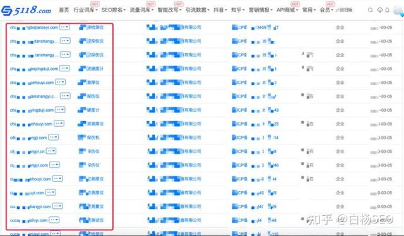Screen dimensions: 404x236
Task: Click the cloud download icon
Action: [380, 10]
